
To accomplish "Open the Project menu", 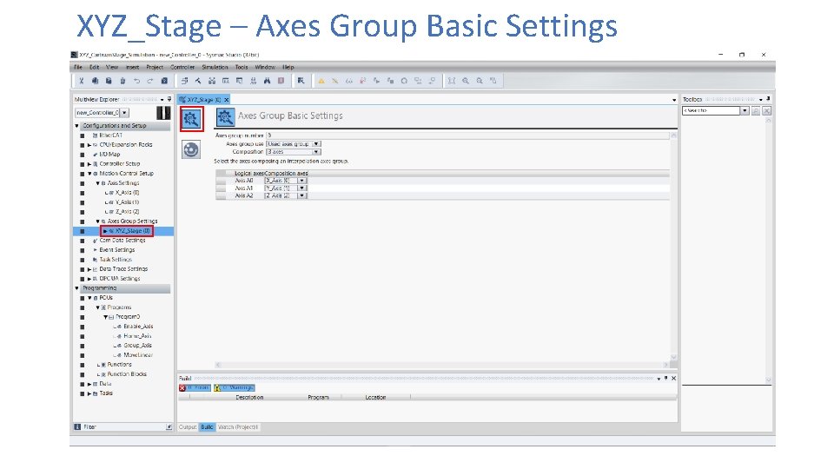I will (155, 67).
